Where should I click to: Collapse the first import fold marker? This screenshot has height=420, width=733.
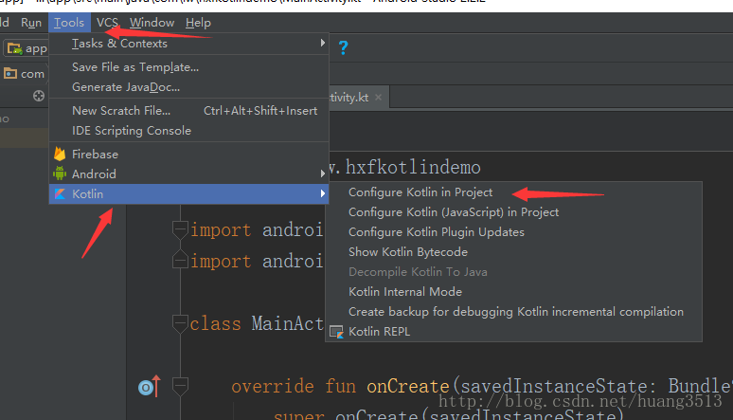(x=180, y=229)
